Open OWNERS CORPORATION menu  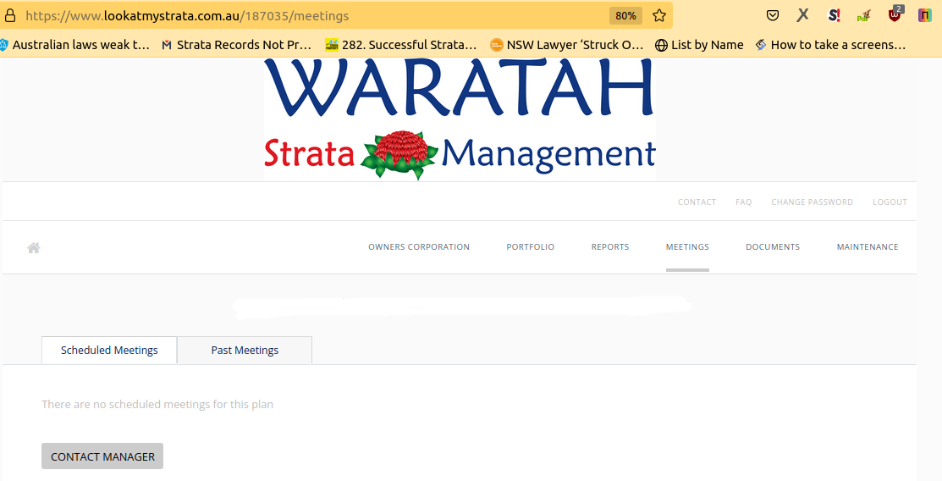(x=419, y=247)
